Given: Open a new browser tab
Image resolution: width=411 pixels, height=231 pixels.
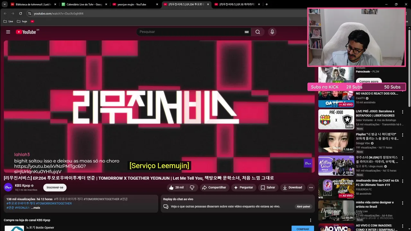Looking at the screenshot, I should coord(267,4).
